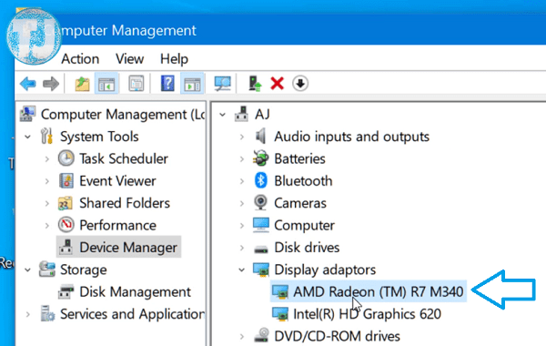Screen dimensions: 546x346
Task: Click the Up one level folder icon
Action: (x=82, y=84)
